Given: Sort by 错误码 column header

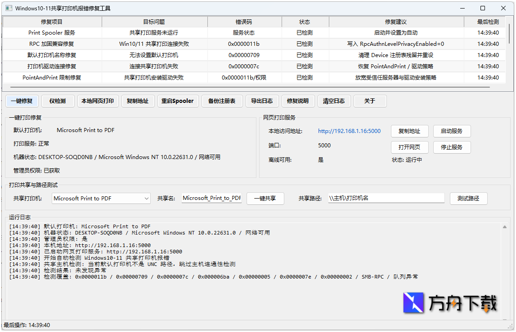Looking at the screenshot, I should 244,22.
